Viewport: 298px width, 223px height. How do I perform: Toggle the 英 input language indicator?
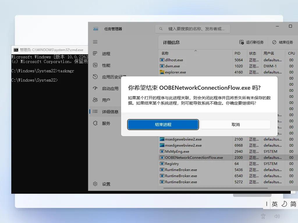pos(275,204)
